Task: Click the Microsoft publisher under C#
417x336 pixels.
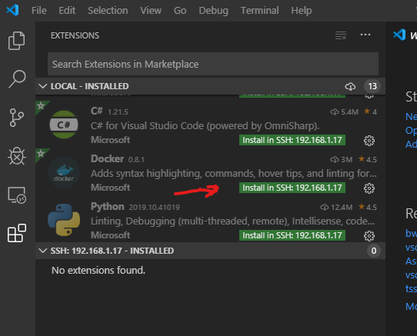Action: (x=110, y=140)
